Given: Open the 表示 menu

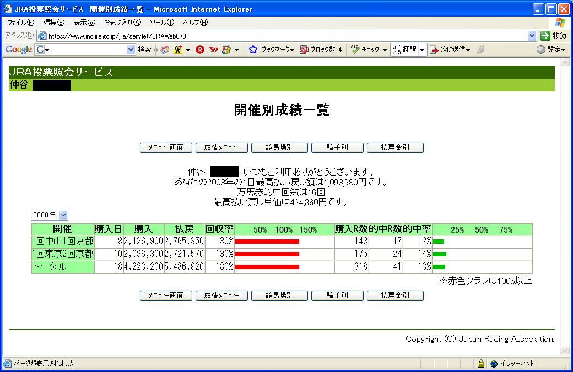Looking at the screenshot, I should (84, 23).
